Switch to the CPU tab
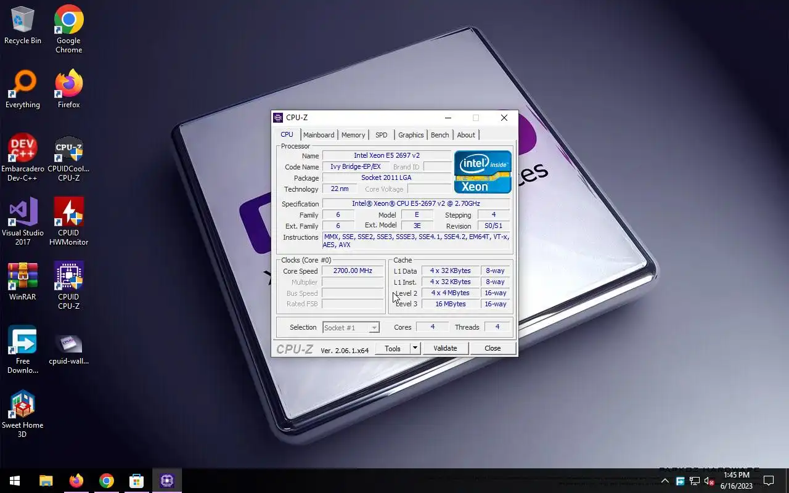This screenshot has width=789, height=493. tap(287, 135)
